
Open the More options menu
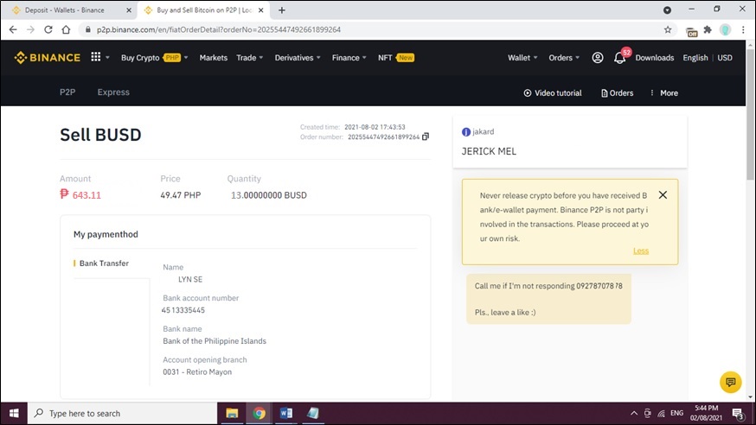664,93
